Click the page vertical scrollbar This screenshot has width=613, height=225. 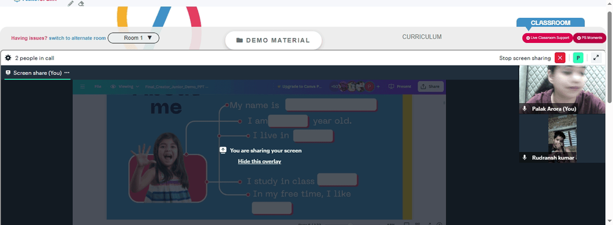[609, 57]
